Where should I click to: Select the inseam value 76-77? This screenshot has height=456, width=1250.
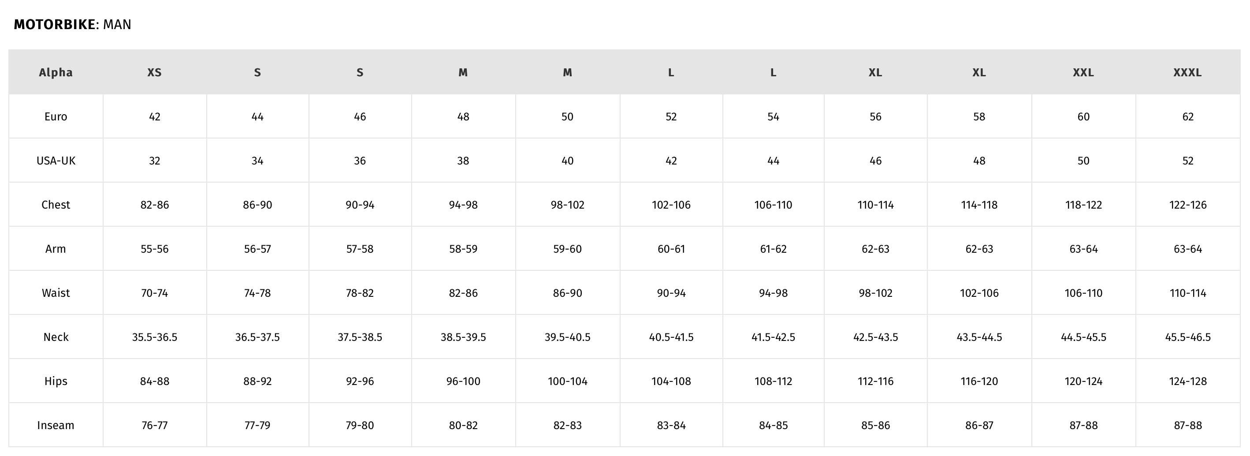coord(154,426)
